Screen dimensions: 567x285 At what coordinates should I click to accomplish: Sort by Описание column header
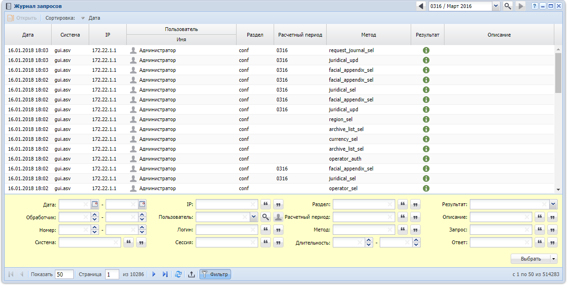(499, 35)
